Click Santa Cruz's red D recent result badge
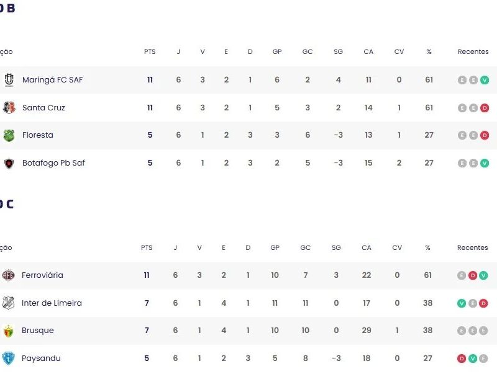 click(485, 108)
